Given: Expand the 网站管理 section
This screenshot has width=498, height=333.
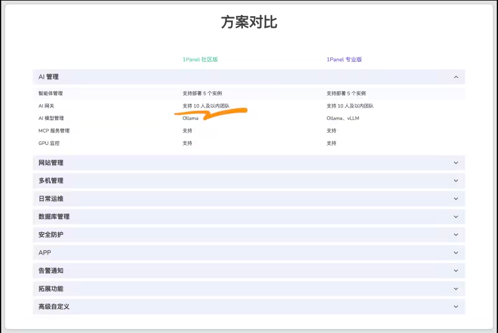Looking at the screenshot, I should point(248,163).
